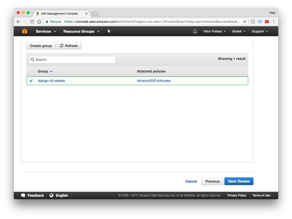Click the magnifier icon in the Search box

click(x=34, y=59)
